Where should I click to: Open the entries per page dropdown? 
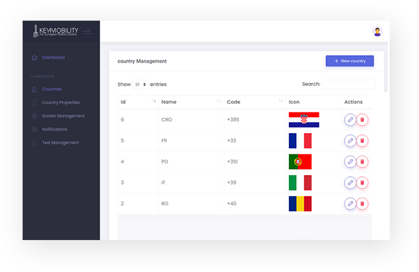pyautogui.click(x=139, y=85)
